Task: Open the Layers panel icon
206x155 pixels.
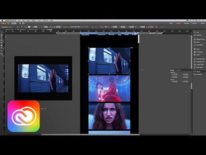Action: tap(194, 49)
